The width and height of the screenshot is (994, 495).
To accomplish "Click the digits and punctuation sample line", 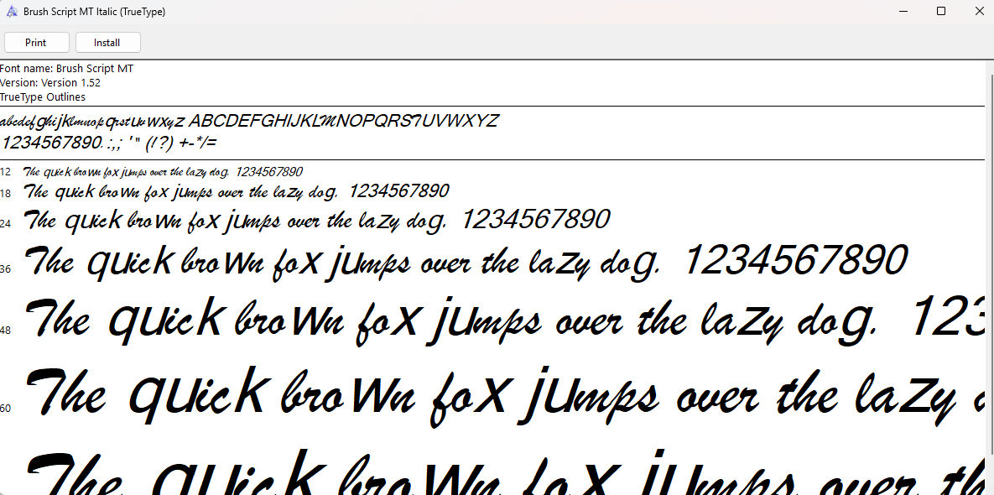I will coord(109,143).
